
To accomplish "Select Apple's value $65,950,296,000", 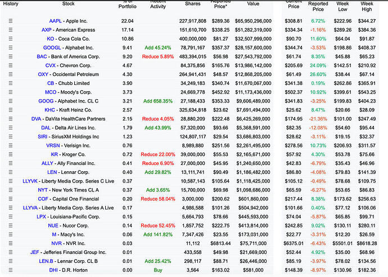I will tap(253, 21).
